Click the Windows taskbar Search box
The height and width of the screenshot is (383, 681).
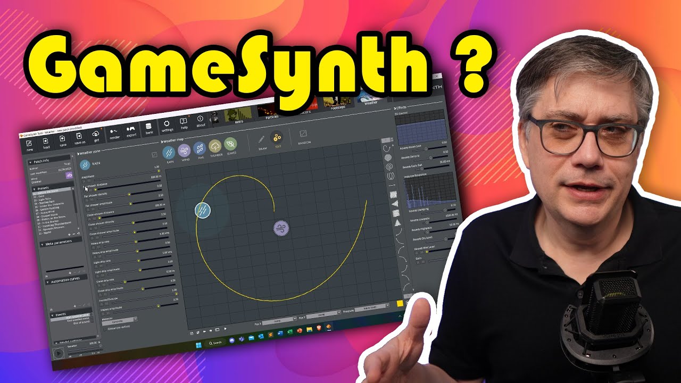pos(215,343)
